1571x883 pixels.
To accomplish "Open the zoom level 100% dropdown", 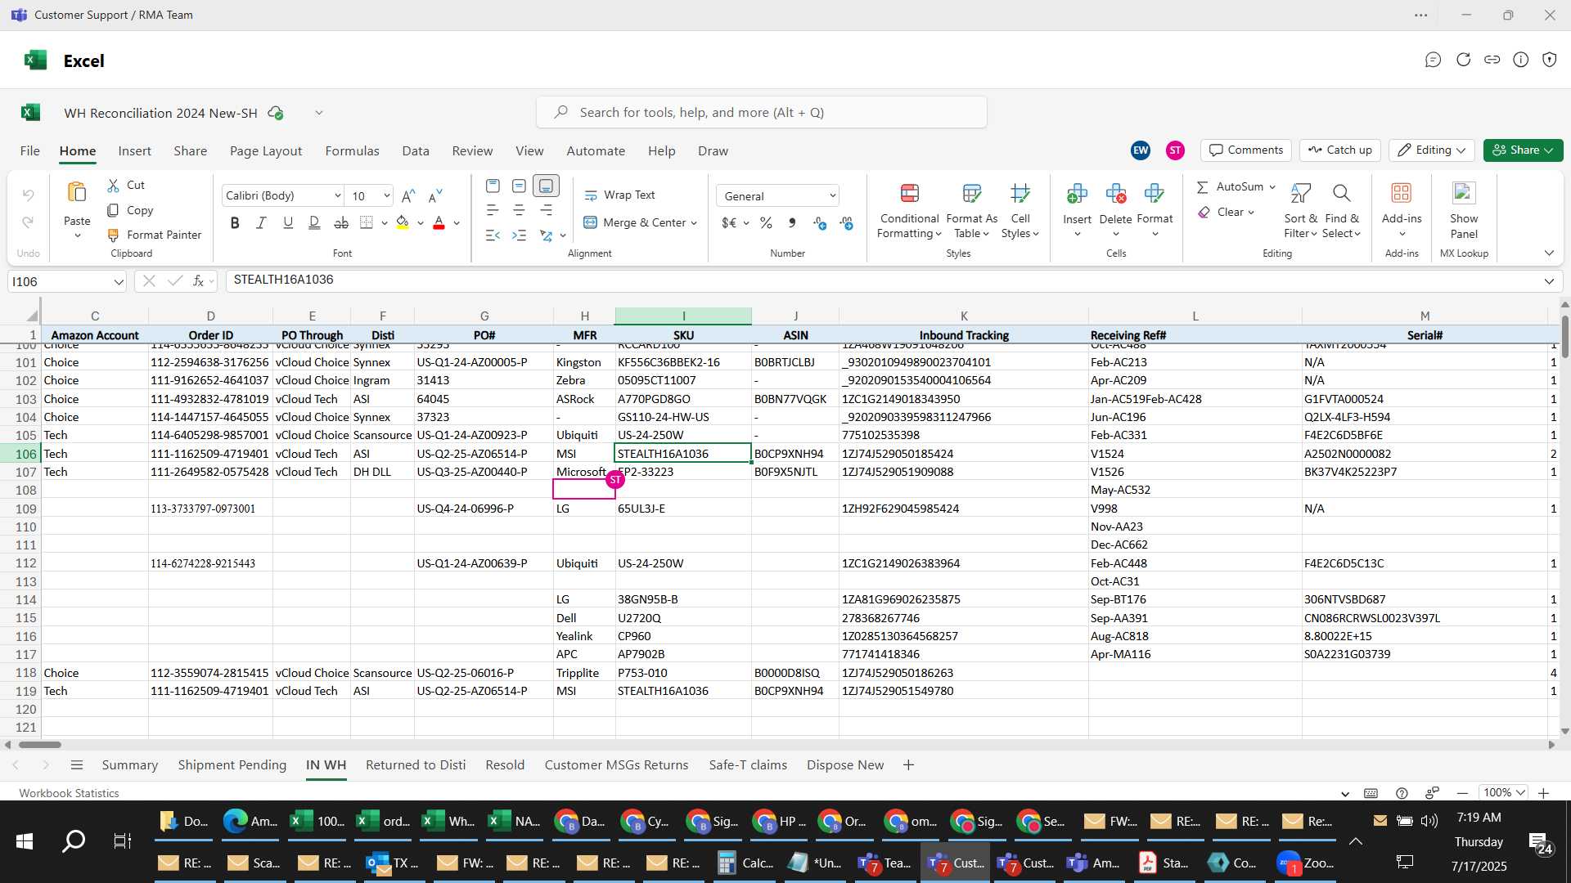I will coord(1505,792).
